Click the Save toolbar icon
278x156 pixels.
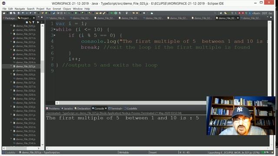[11, 13]
